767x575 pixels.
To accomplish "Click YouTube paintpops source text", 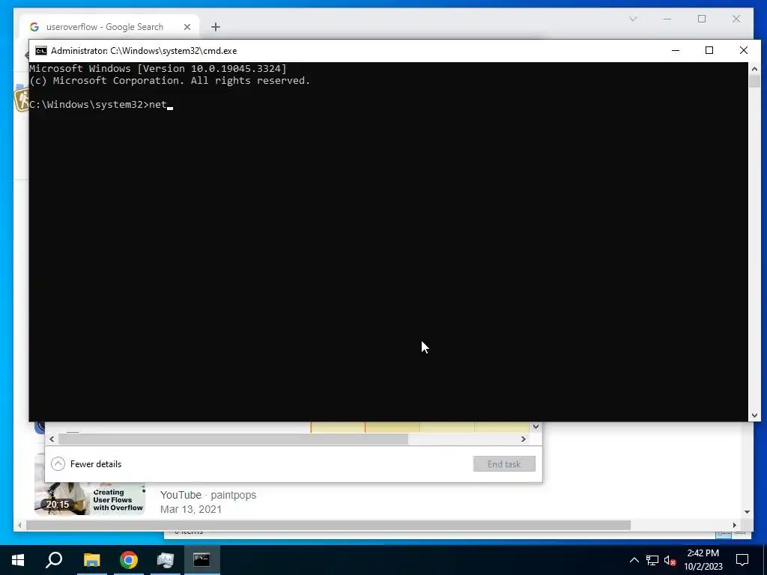I will pyautogui.click(x=208, y=495).
